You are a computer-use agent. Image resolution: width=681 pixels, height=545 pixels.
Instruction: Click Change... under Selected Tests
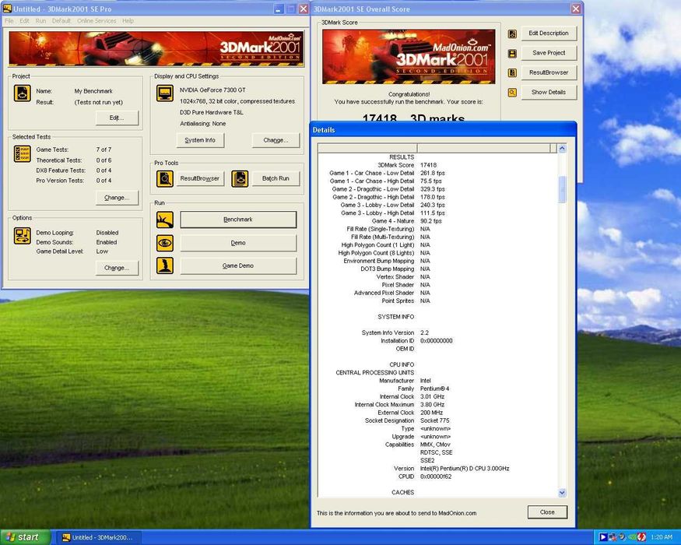(x=117, y=198)
